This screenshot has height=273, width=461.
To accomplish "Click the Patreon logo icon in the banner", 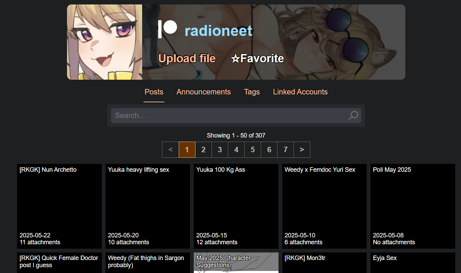I will click(167, 29).
